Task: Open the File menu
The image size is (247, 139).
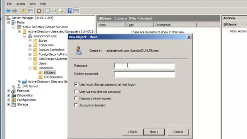Action: tap(9, 4)
